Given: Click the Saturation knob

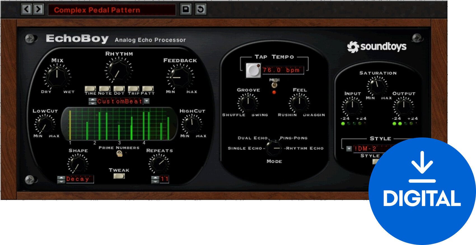Looking at the screenshot, I should pos(377,85).
